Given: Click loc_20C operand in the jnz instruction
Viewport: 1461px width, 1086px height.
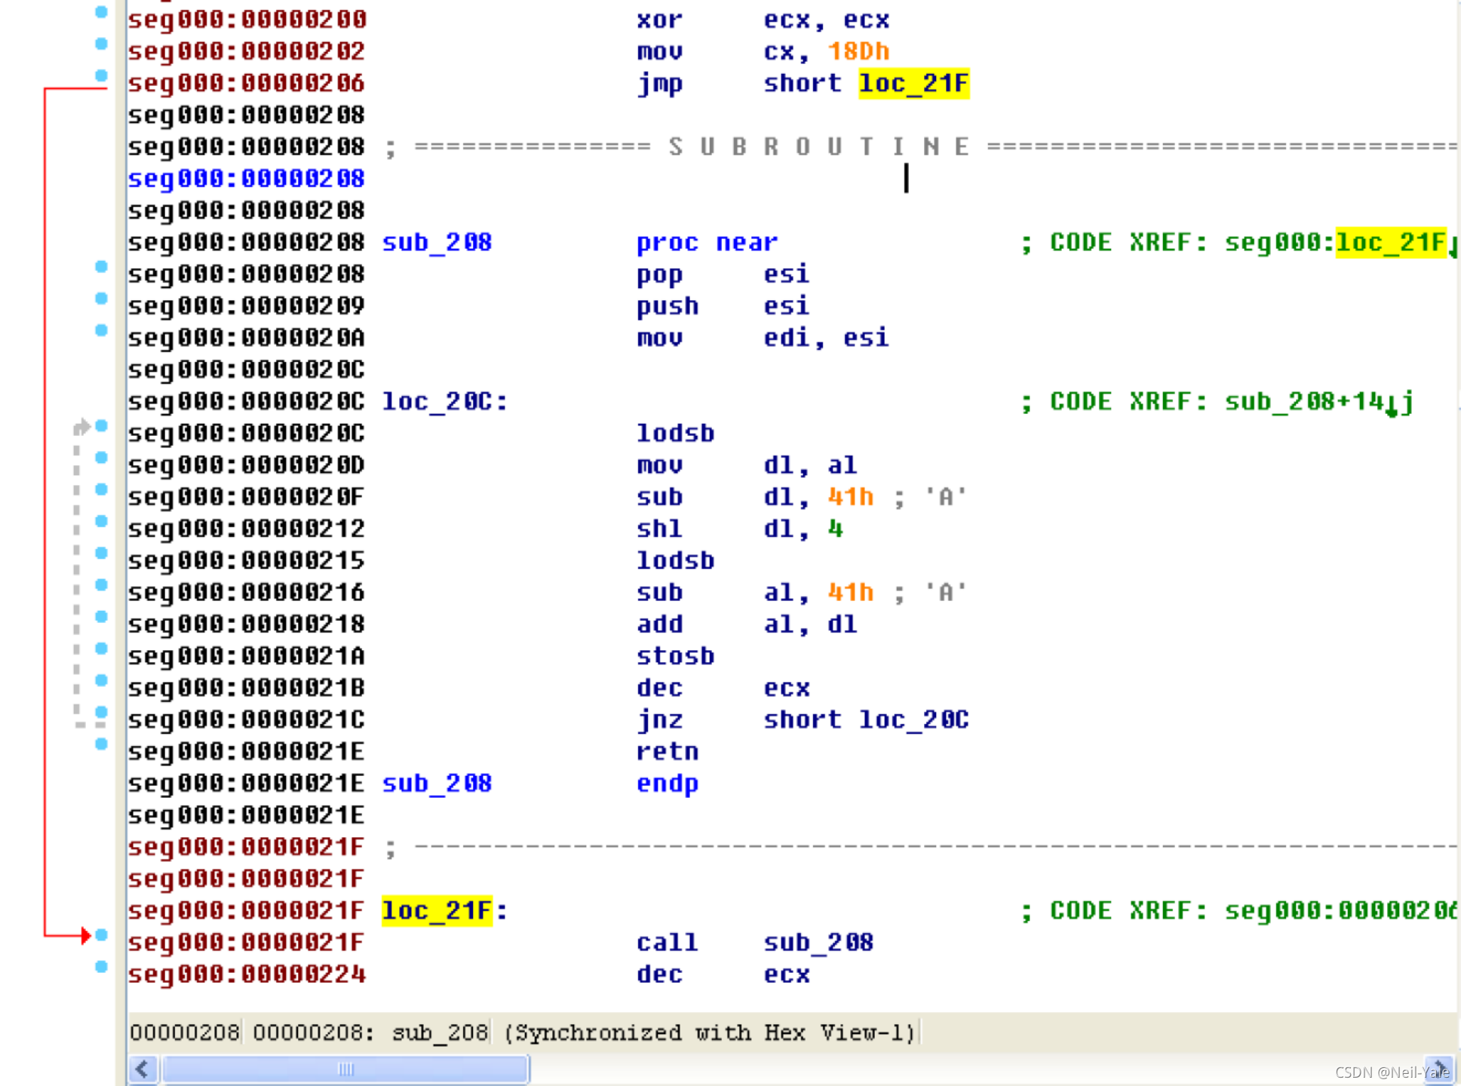Looking at the screenshot, I should click(913, 719).
